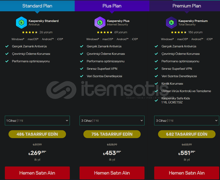Click the Kaspersky Plus hexagon logo
Image resolution: width=220 pixels, height=180 pixels.
point(100,23)
